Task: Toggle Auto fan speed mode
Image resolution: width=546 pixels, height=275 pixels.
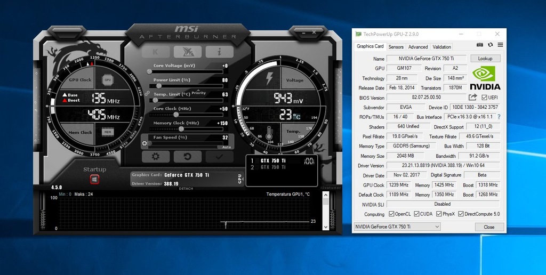Action: [227, 147]
